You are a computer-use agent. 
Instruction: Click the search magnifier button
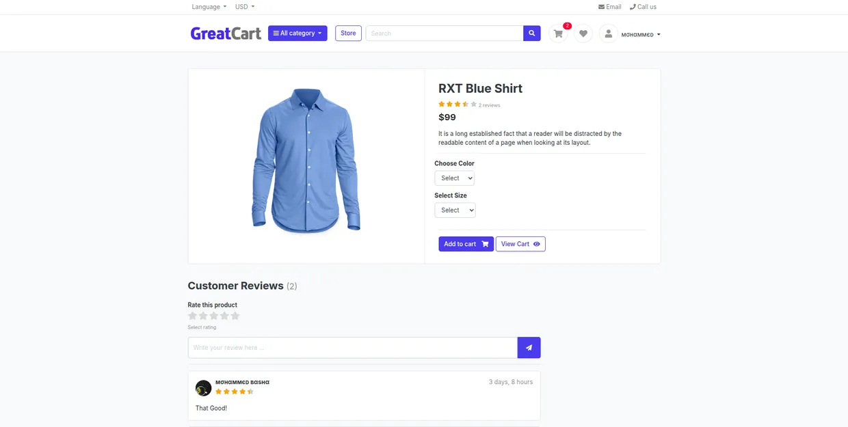[532, 33]
